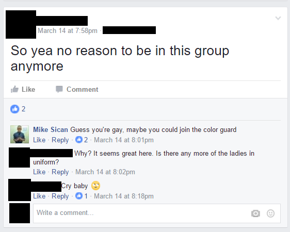Open the March 14 at 8:01pm timestamp
Image resolution: width=290 pixels, height=232 pixels.
[124, 140]
